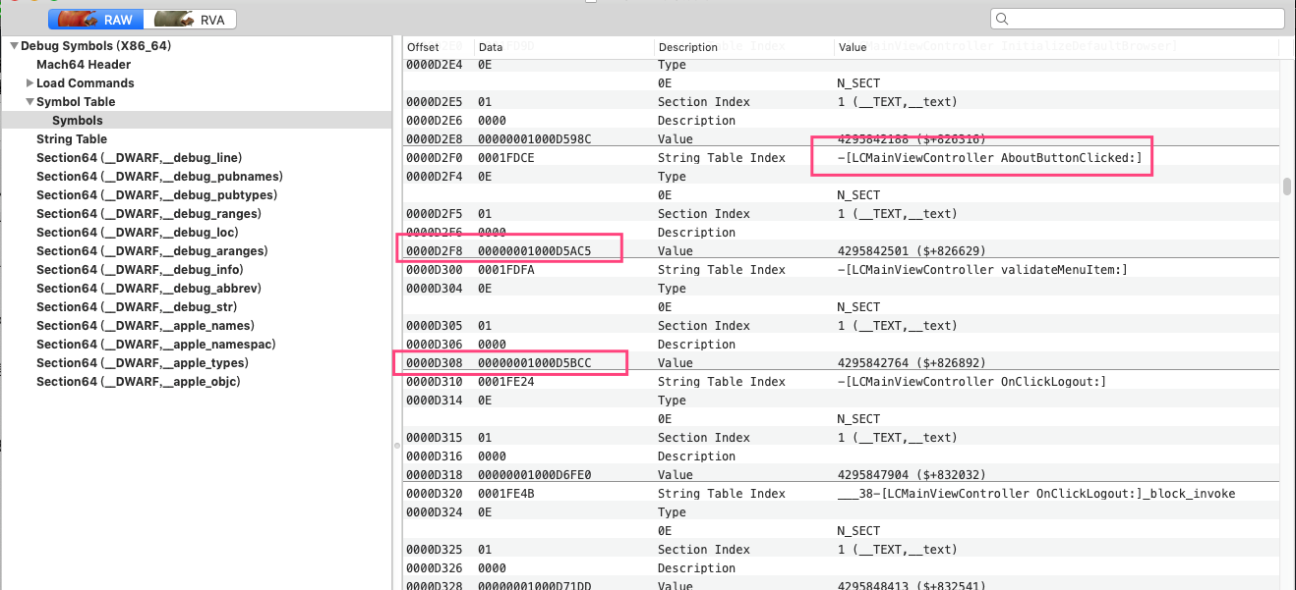Focus the search input field
Screen dimensions: 1296x590
(1138, 19)
